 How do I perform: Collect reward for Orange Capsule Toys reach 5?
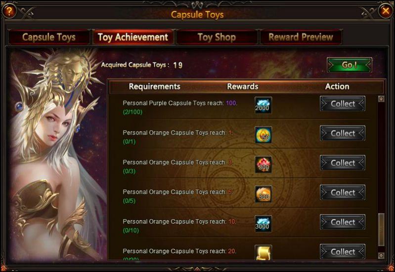[343, 192]
